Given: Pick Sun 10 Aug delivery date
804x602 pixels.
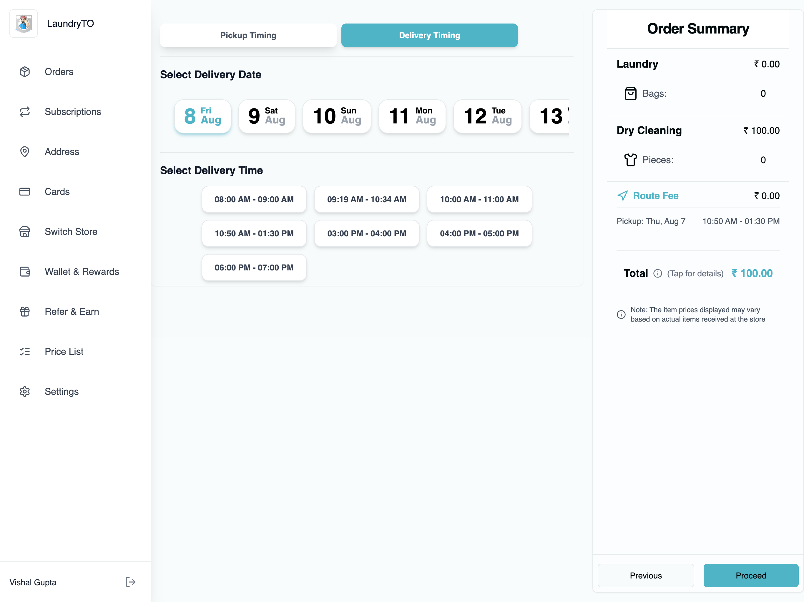Looking at the screenshot, I should pyautogui.click(x=337, y=116).
